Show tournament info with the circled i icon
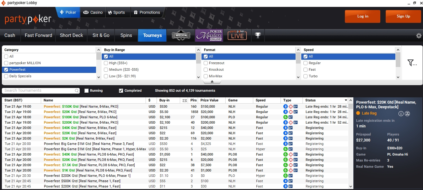This screenshot has height=190, width=423. coord(401,114)
